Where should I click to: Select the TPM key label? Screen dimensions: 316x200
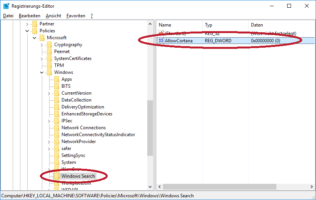[59, 65]
